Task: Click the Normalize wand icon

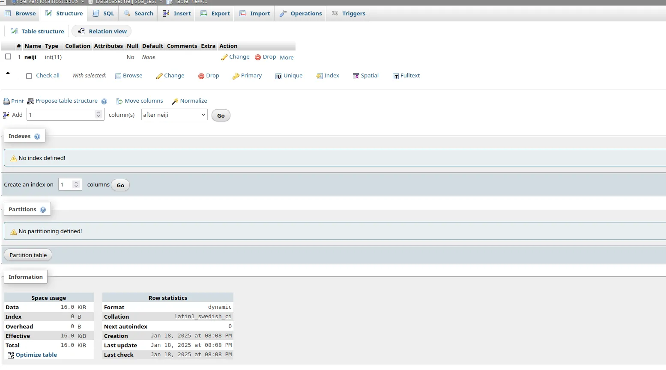Action: pos(175,101)
